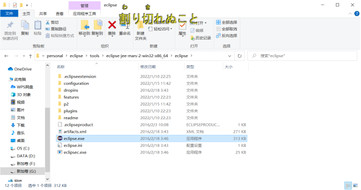Open the File (文件) tab
Screen dimensions: 361x190
coord(9,14)
